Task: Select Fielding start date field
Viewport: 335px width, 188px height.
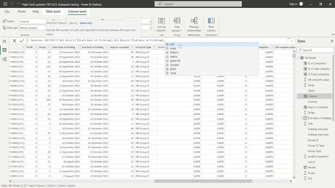Action: pyautogui.click(x=318, y=135)
